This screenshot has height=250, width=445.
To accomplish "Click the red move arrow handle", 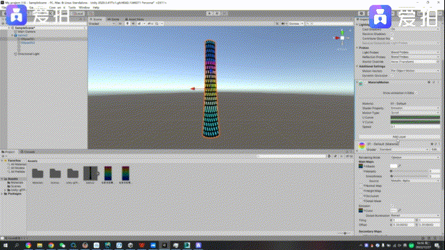I will pos(193,89).
